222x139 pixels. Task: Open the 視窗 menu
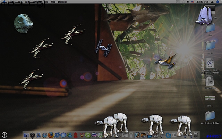53,2
